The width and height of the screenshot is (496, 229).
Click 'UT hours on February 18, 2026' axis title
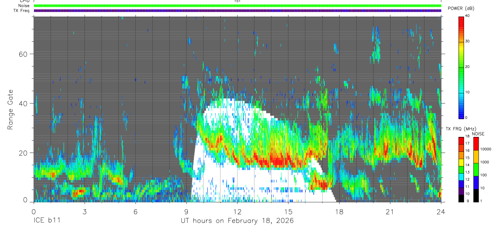[237, 221]
